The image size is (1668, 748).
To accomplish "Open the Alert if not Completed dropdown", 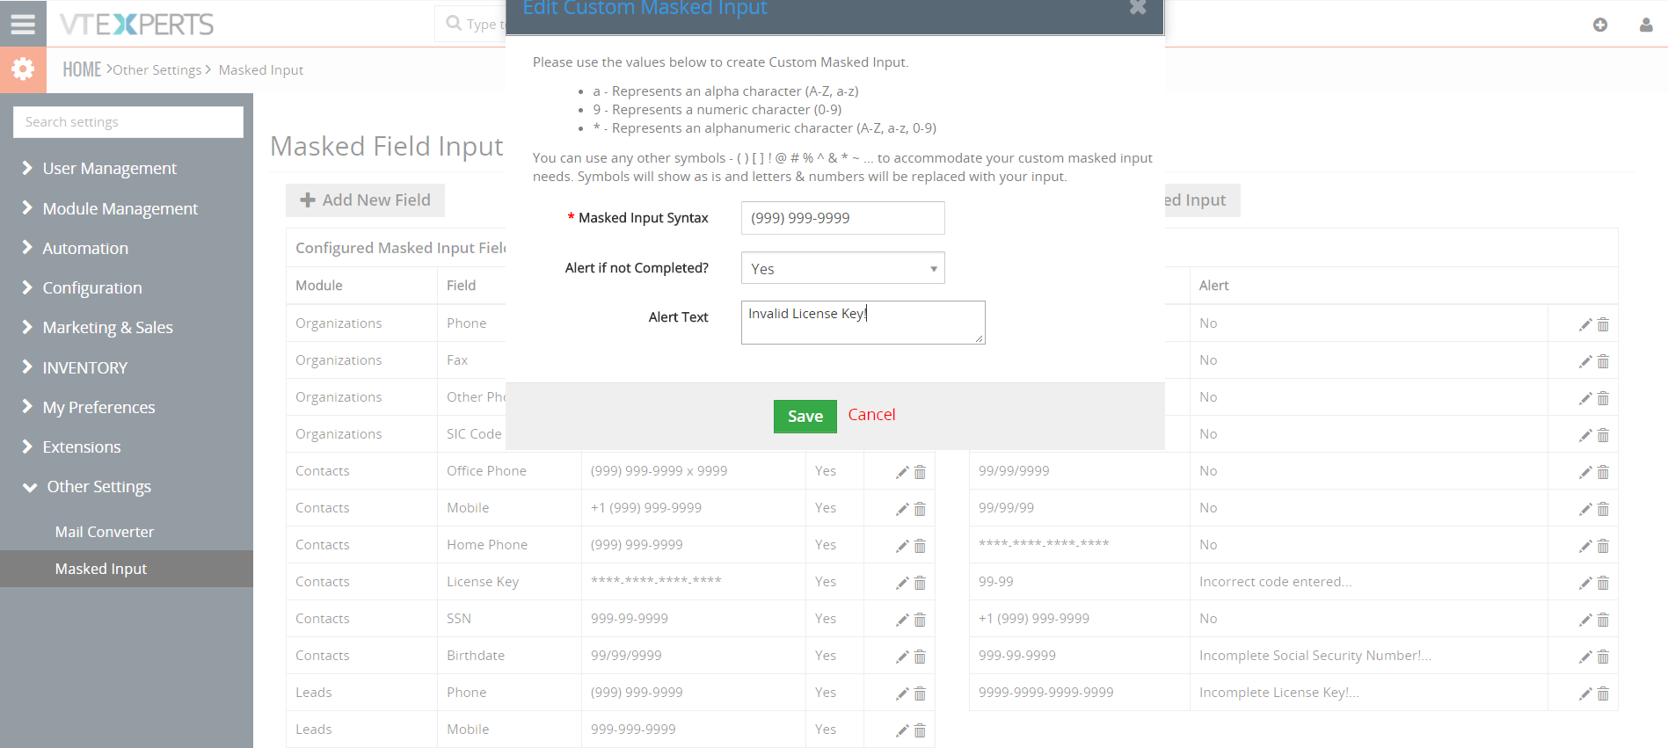I will click(x=842, y=268).
